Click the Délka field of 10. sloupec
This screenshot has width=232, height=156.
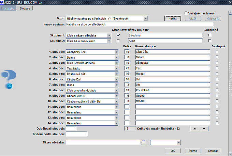coord(127,101)
